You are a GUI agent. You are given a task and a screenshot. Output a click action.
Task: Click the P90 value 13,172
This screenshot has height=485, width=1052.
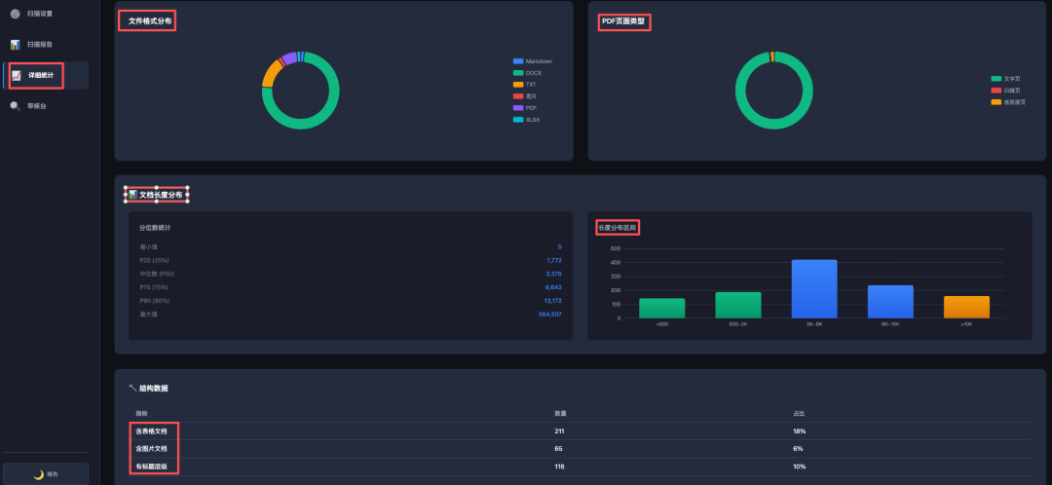(x=552, y=301)
